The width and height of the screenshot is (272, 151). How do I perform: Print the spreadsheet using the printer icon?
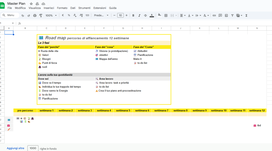coord(35,15)
